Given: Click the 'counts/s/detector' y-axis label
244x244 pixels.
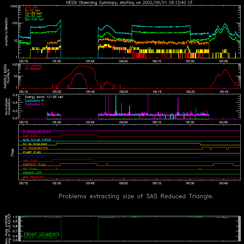Looking at the screenshot, I should click(x=6, y=32).
